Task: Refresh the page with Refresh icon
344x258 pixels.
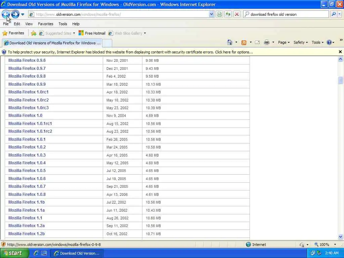Action: 228,14
